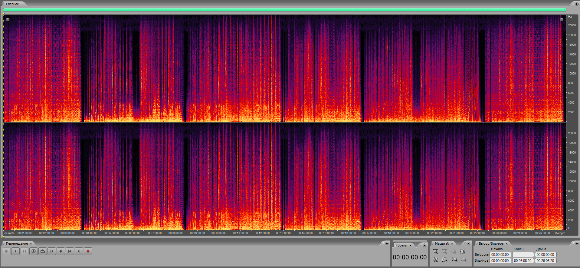Screen dimensions: 580x268
Task: Select the Главное tab
Action: pos(12,4)
